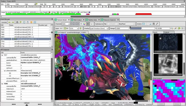The image size is (186, 106).
Task: Click the white point handle on range slider
Action: click(142, 29)
